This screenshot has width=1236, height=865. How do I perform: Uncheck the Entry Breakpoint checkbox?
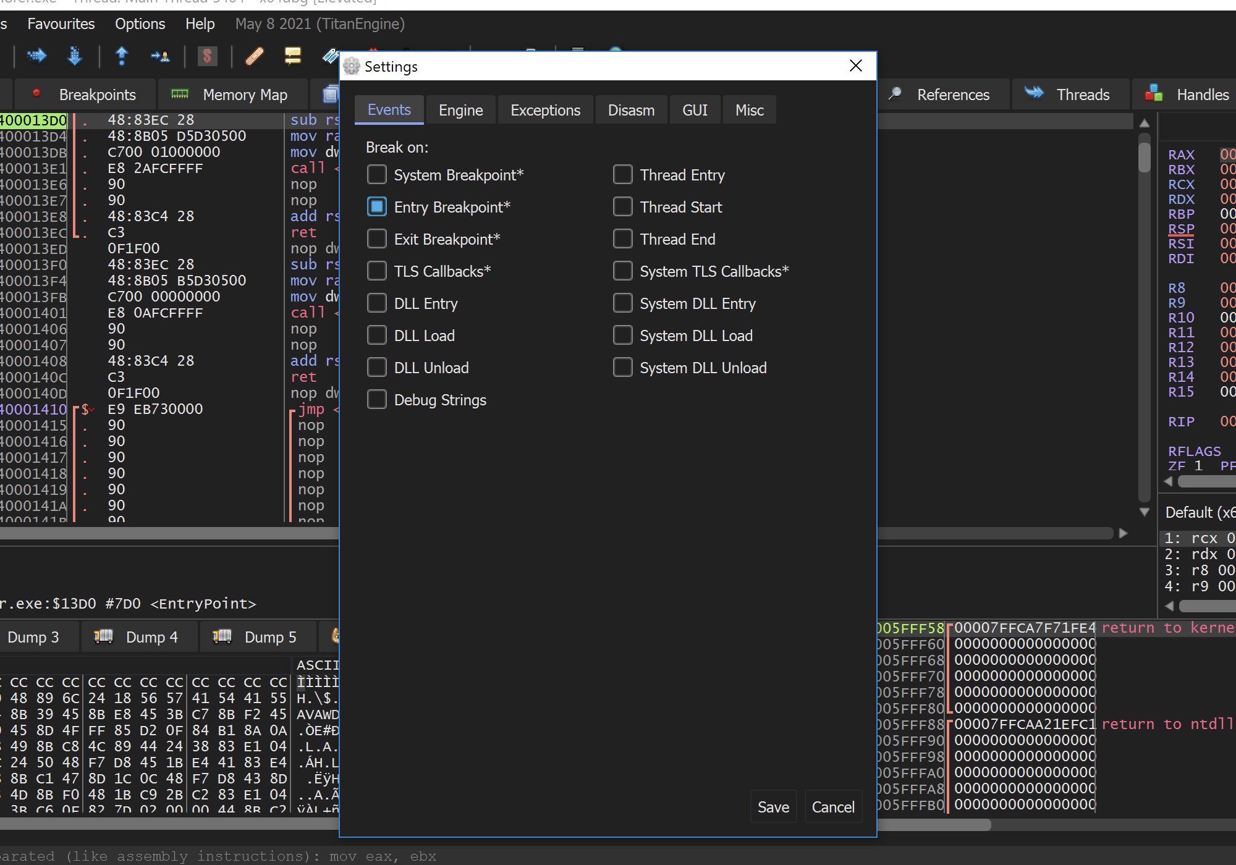point(377,207)
